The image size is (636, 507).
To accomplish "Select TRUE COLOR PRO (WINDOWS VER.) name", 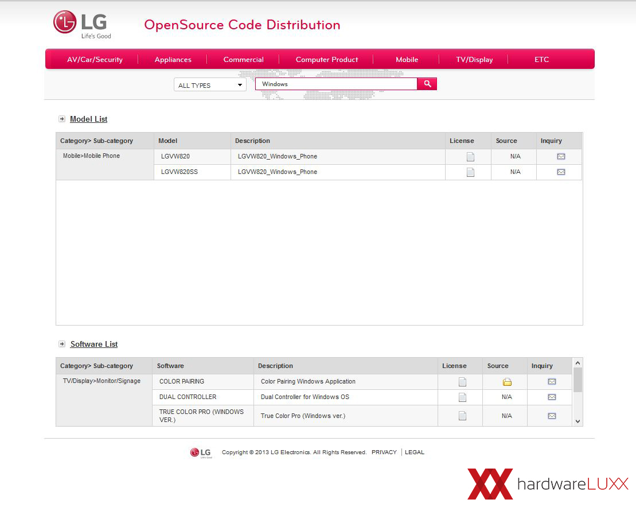I will 201,416.
